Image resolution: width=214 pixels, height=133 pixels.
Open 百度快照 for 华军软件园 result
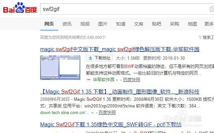click(x=132, y=80)
